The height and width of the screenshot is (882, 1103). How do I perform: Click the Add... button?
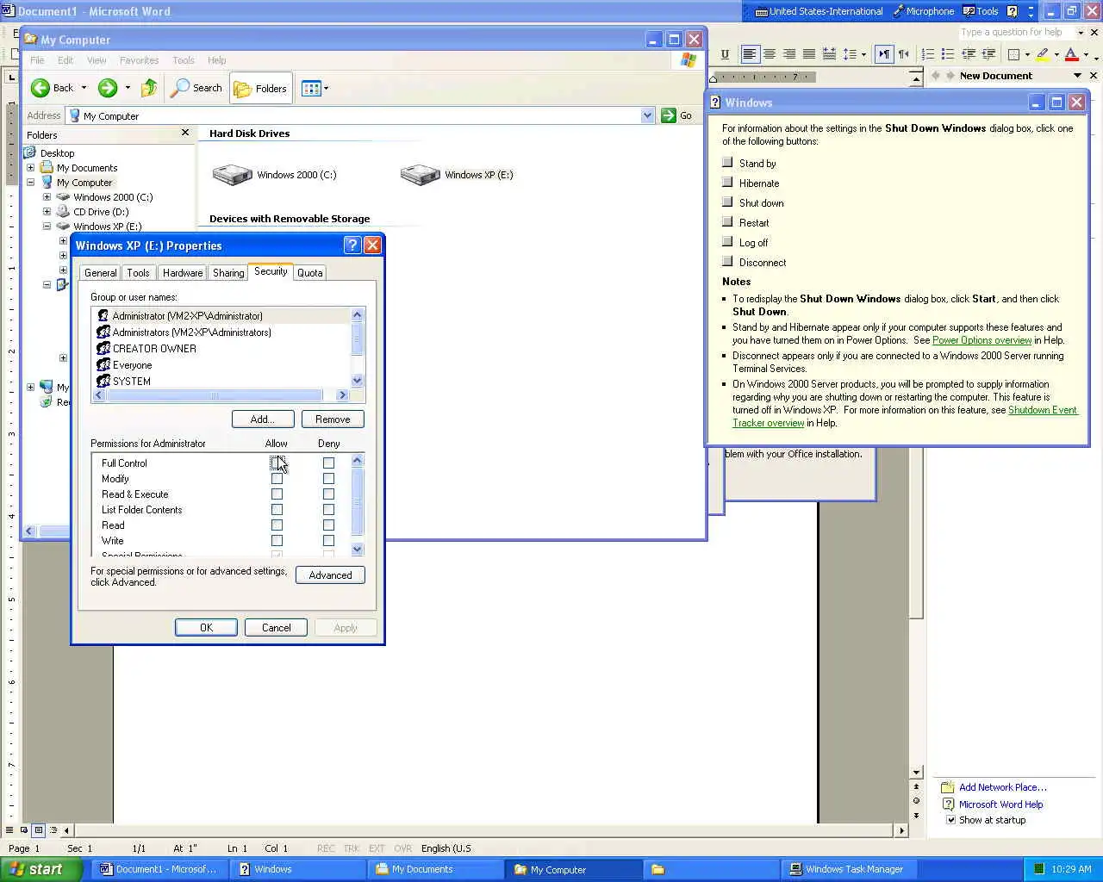[263, 419]
